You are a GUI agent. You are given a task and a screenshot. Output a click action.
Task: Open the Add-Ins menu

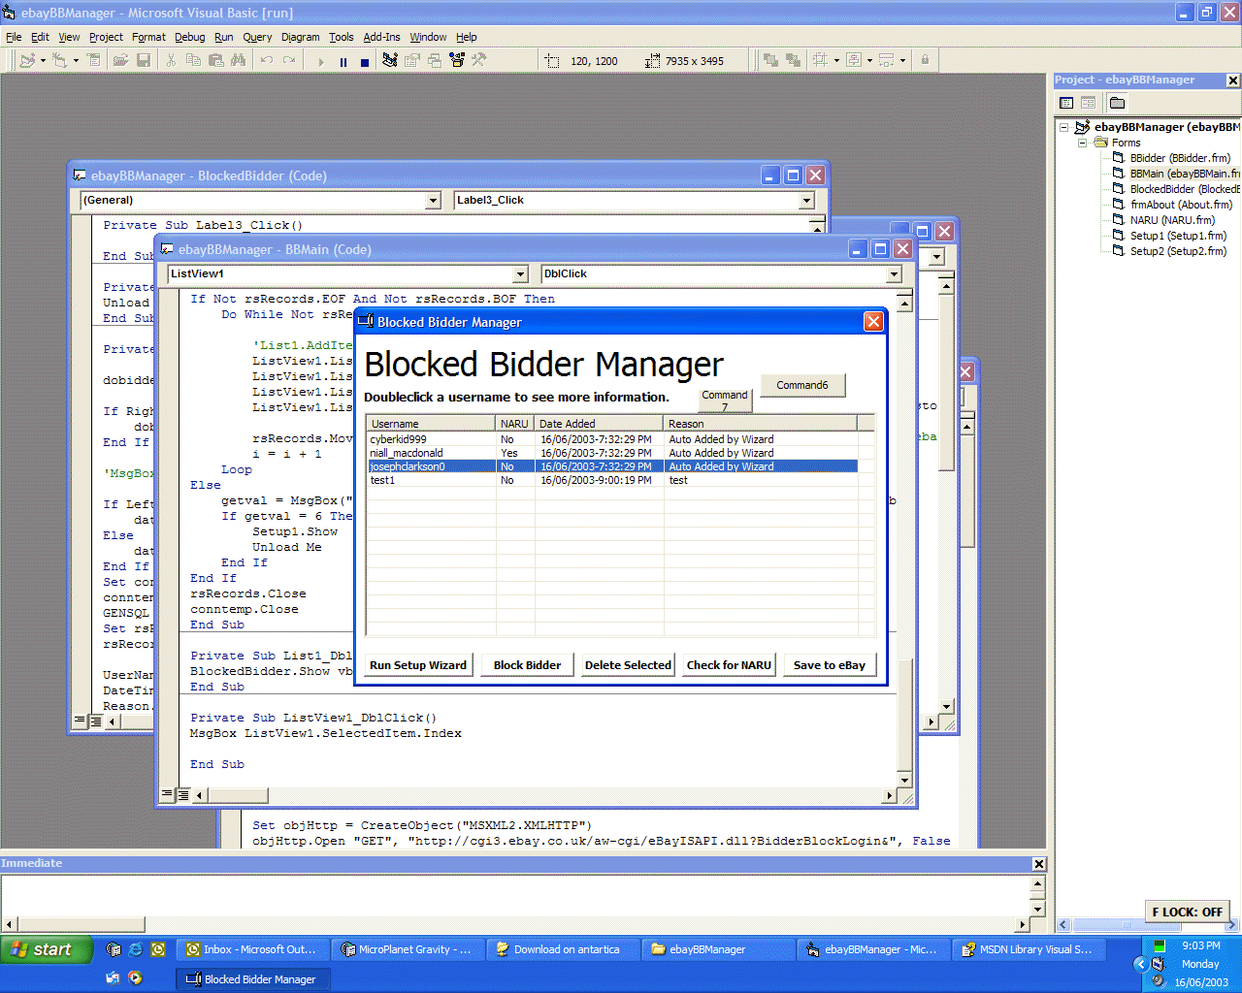381,37
